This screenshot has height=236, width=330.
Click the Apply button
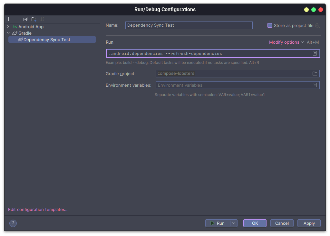(x=309, y=223)
